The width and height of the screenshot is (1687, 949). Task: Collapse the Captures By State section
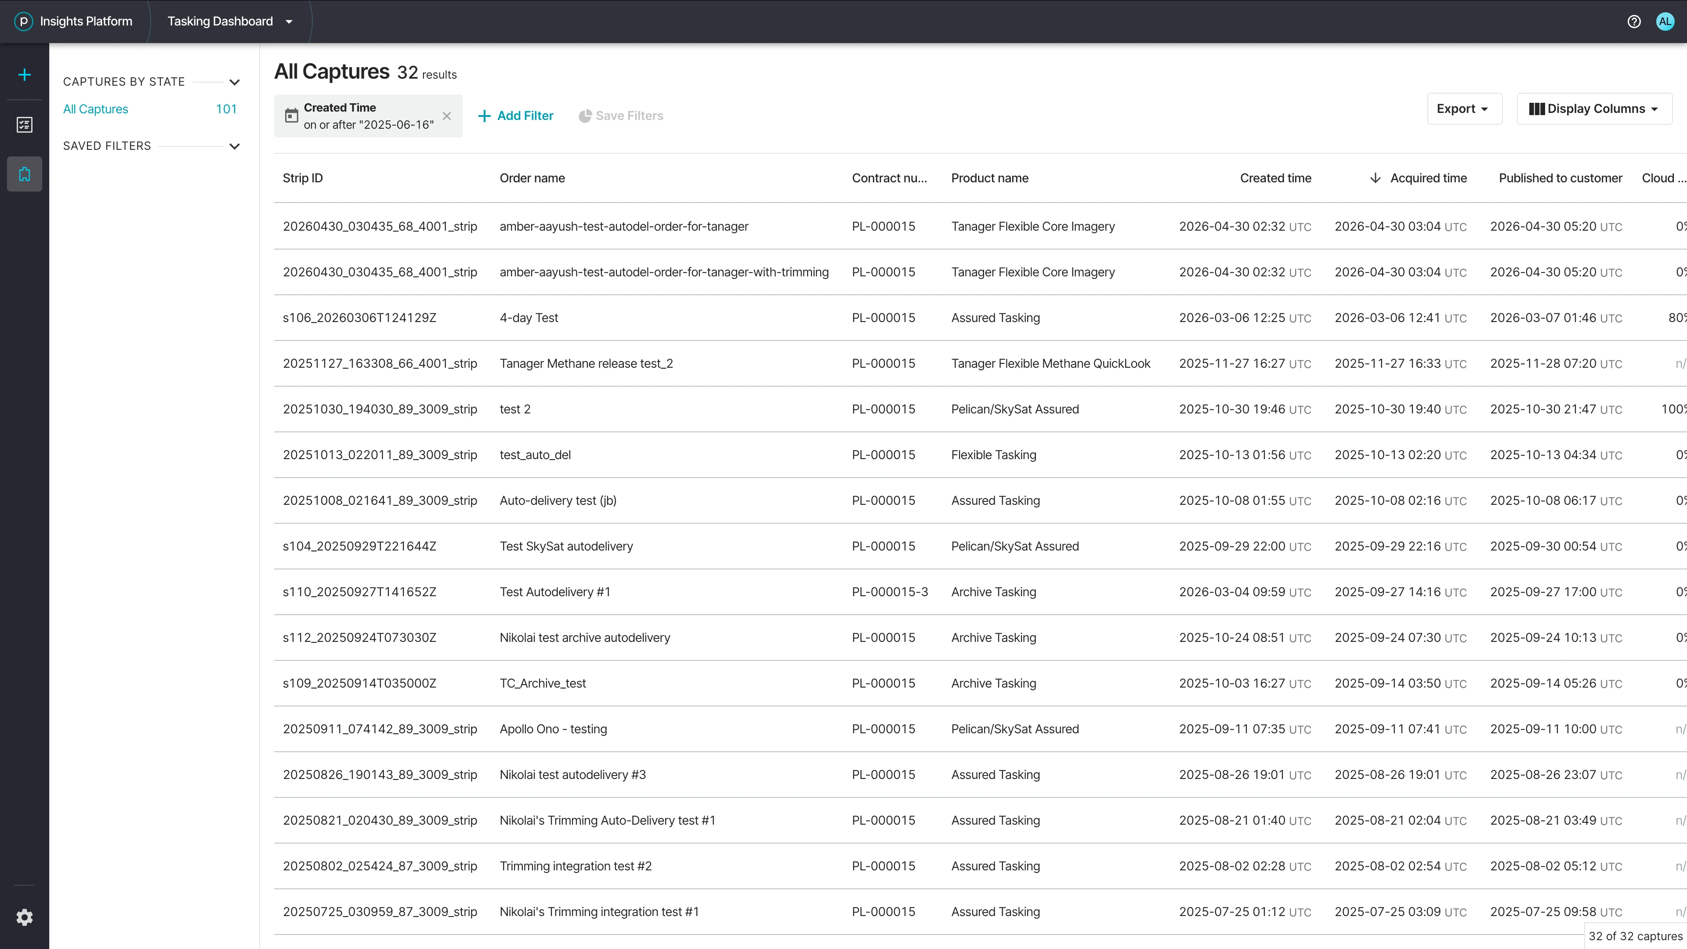click(235, 82)
